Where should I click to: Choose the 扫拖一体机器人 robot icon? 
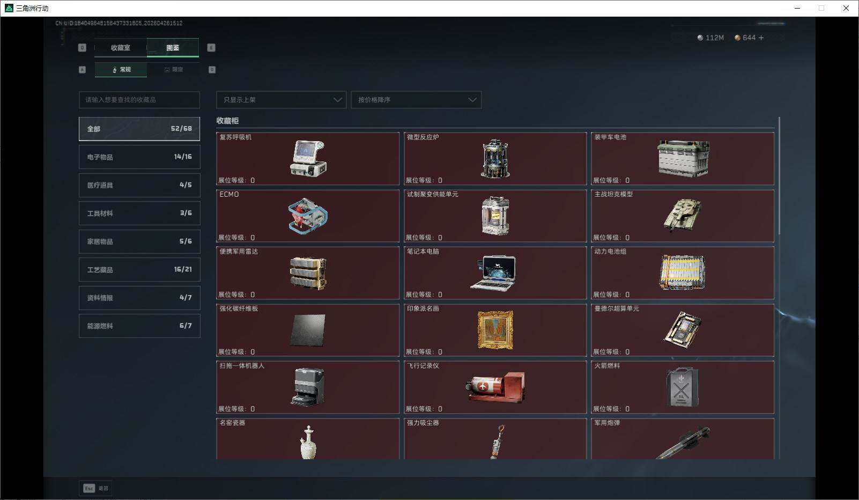(x=308, y=387)
